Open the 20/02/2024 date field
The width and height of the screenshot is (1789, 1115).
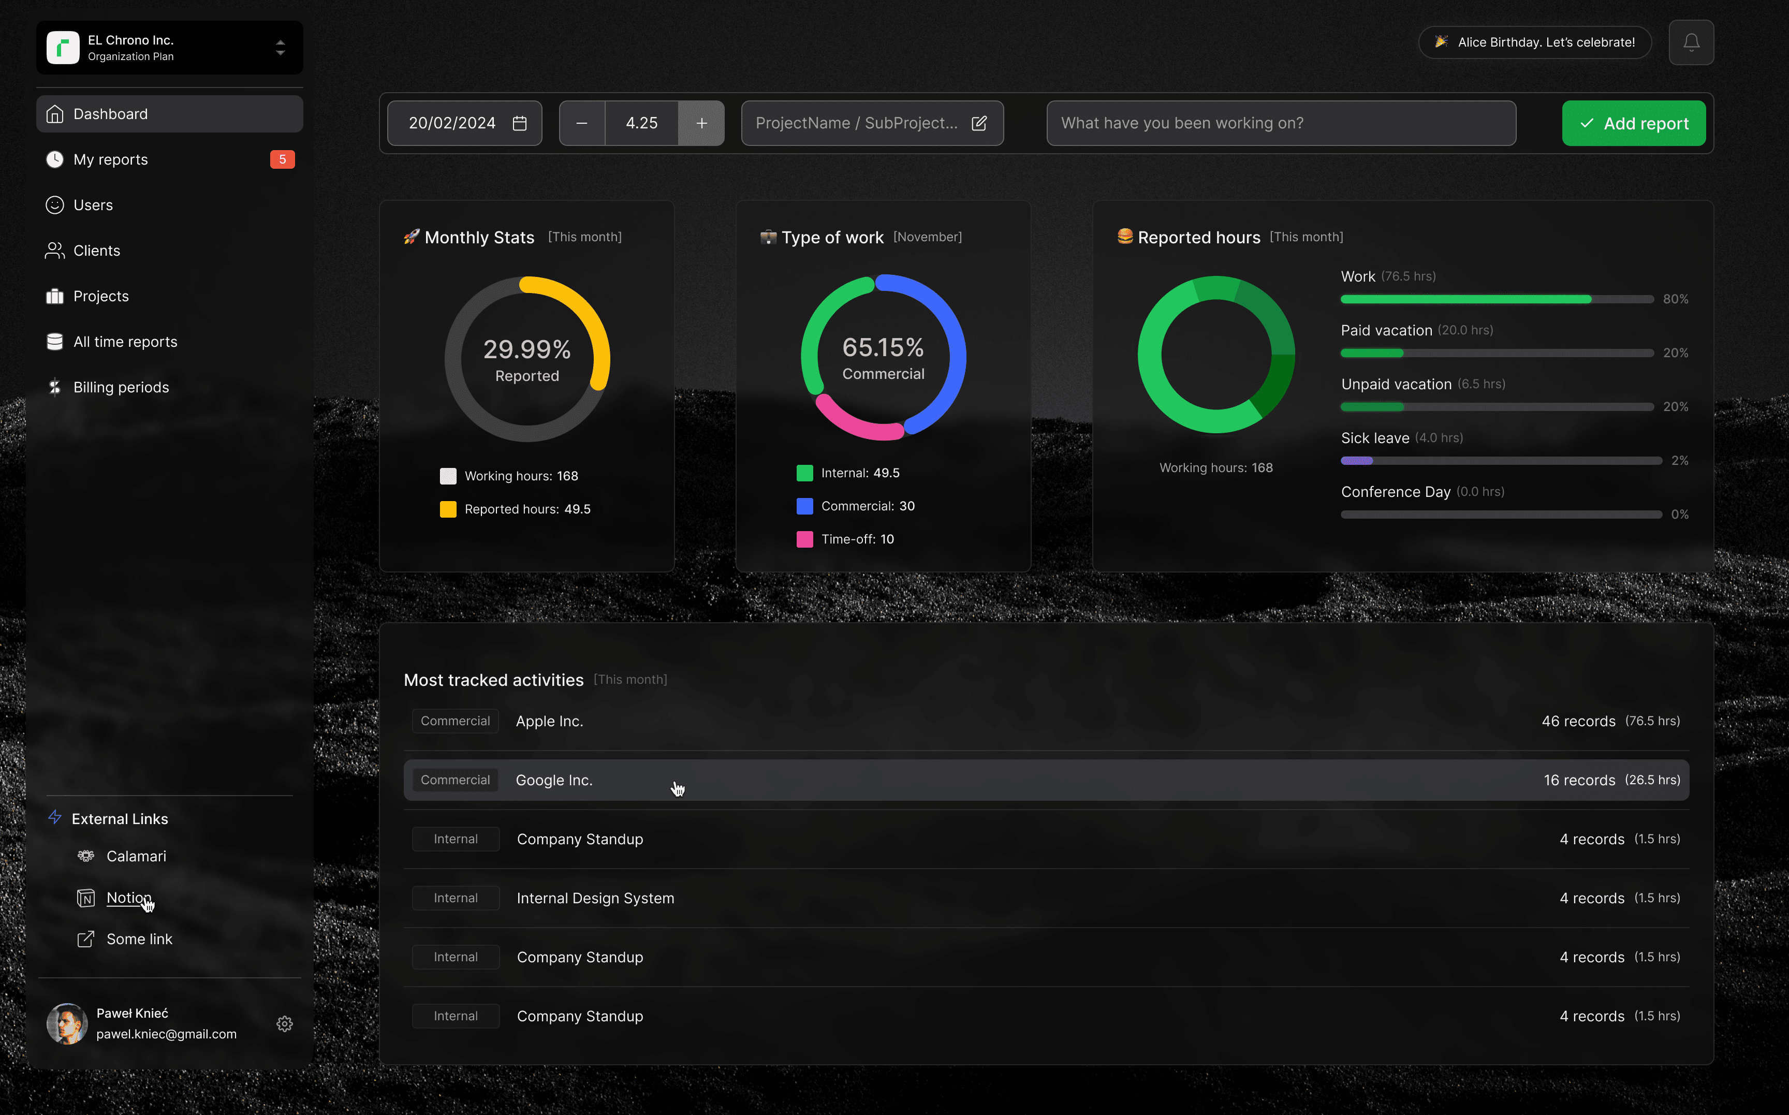pos(452,123)
